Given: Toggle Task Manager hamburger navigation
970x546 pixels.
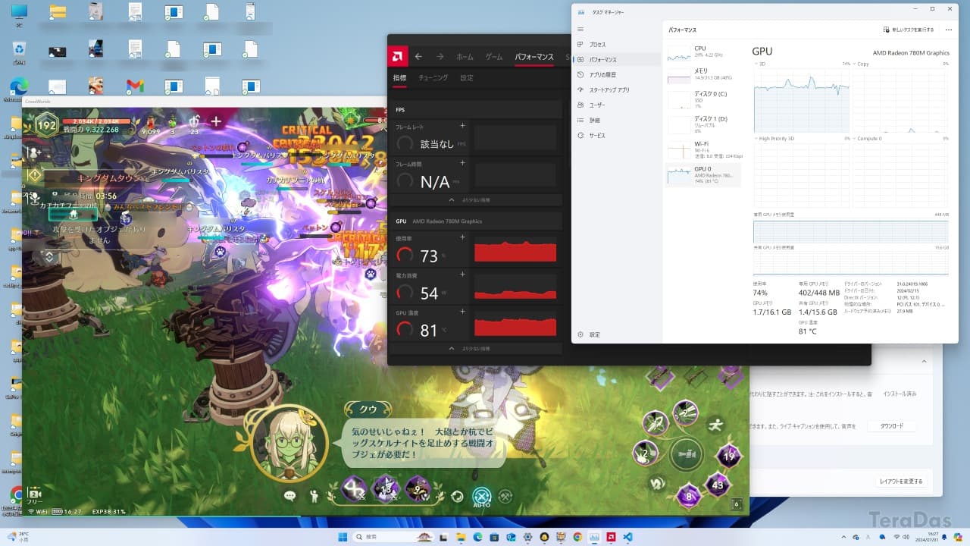Looking at the screenshot, I should pyautogui.click(x=580, y=29).
